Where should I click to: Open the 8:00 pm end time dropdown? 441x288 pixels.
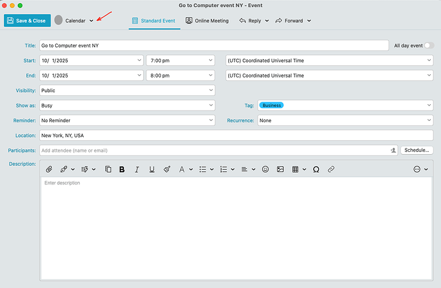pyautogui.click(x=210, y=75)
